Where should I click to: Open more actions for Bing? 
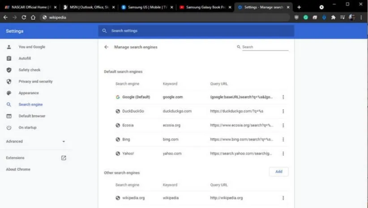coord(283,140)
